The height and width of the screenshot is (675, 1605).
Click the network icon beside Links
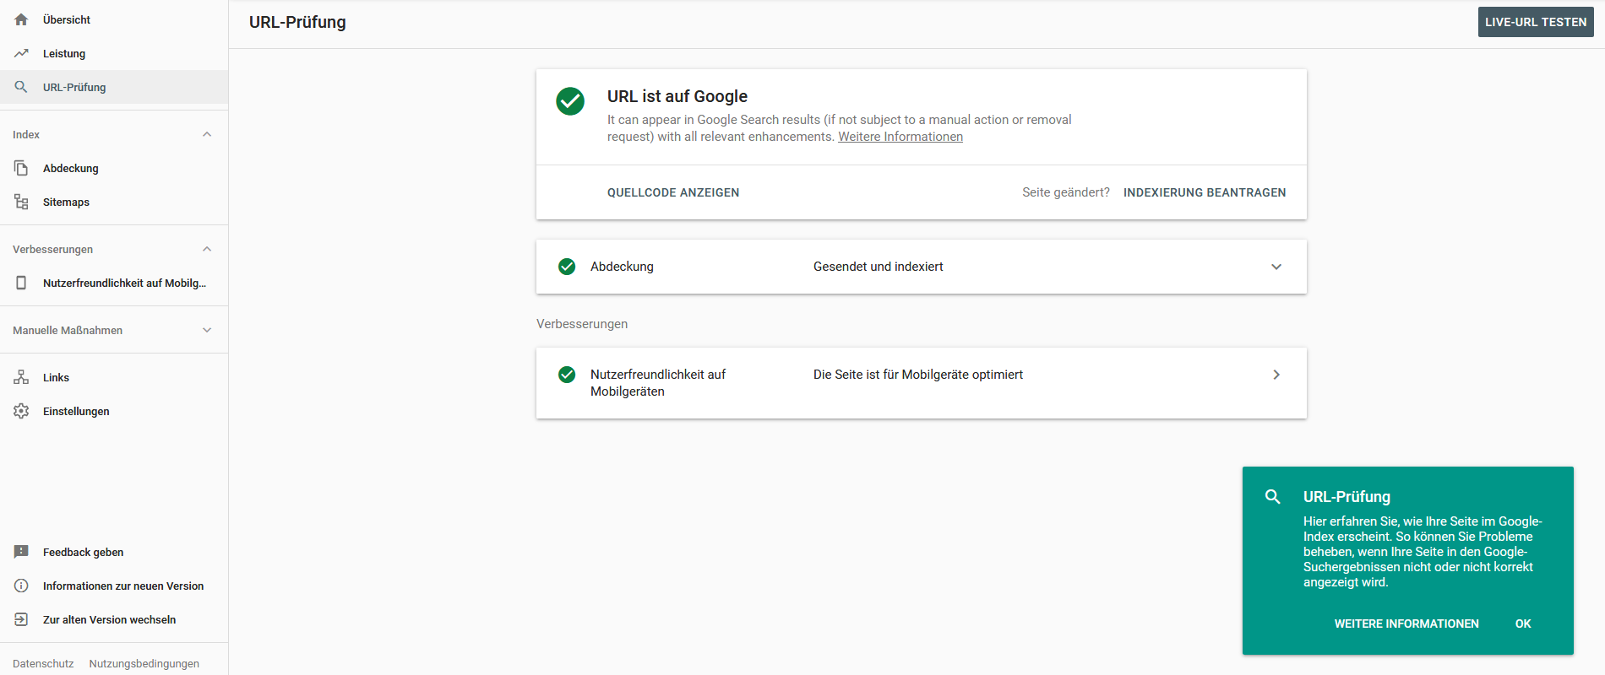pyautogui.click(x=21, y=377)
